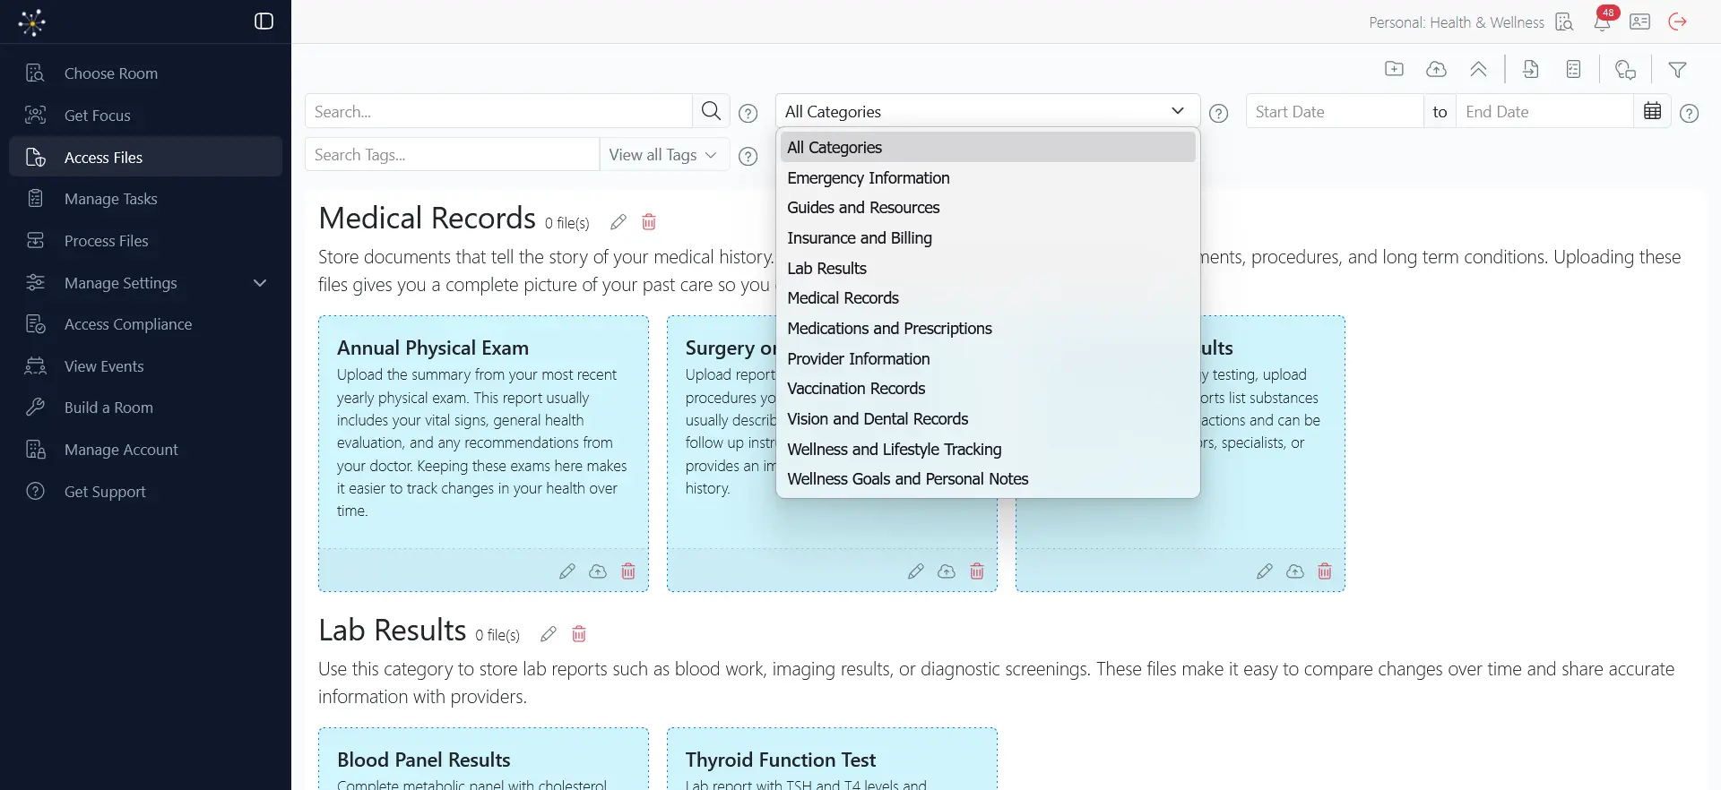
Task: Expand Manage Settings submenu chevron
Action: pos(260,283)
